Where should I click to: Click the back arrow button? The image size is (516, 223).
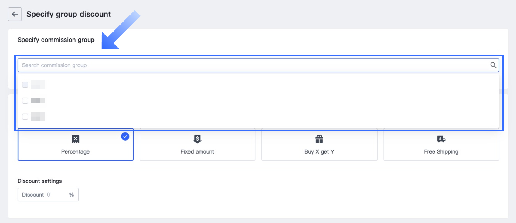tap(15, 14)
